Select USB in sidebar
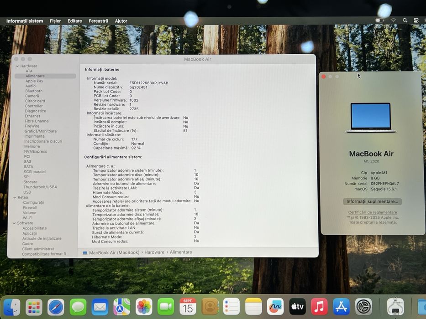Screen dimensions: 426x319 tap(27, 192)
